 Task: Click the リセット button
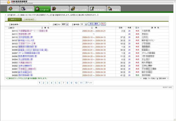[103, 24]
